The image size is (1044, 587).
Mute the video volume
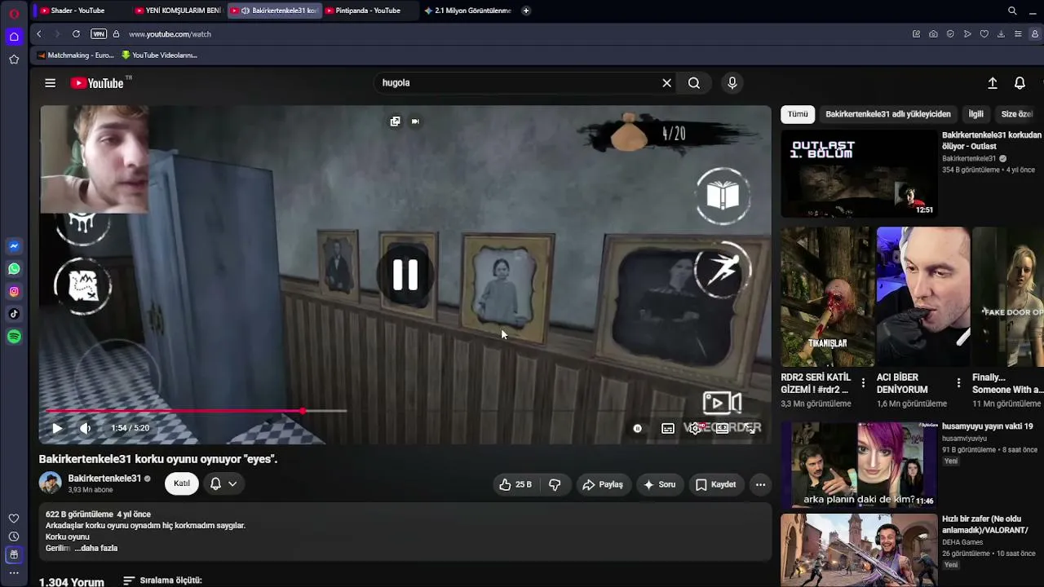tap(86, 428)
